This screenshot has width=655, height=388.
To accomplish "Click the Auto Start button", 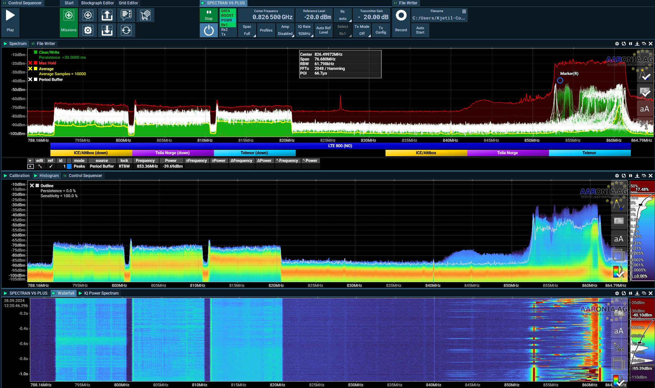I will coord(420,30).
